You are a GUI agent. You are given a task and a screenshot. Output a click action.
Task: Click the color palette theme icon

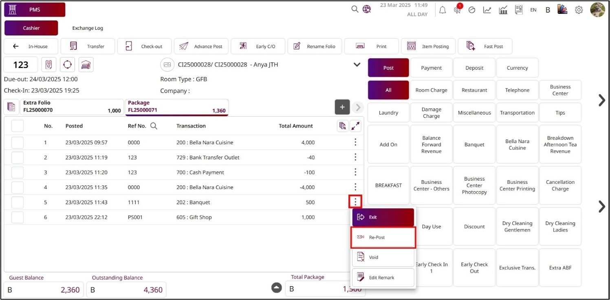pos(564,10)
